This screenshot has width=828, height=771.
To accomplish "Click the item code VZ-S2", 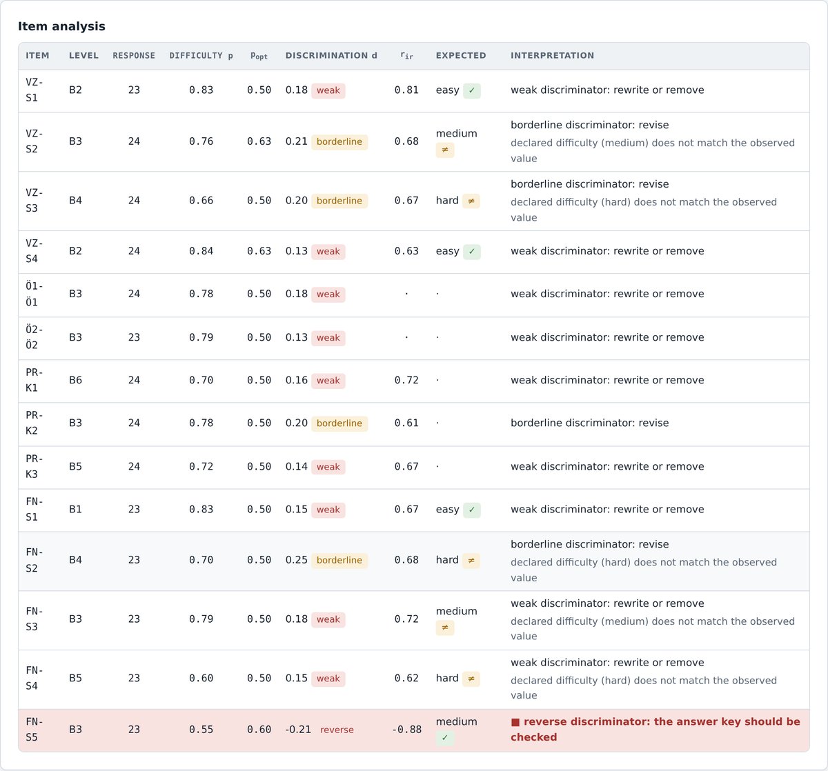I will click(x=34, y=141).
